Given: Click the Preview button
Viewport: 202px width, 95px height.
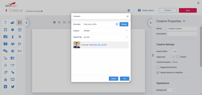Looking at the screenshot, I should click(x=168, y=10).
